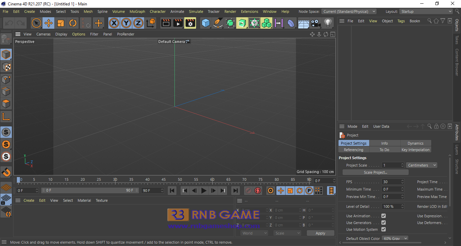Open the Node Space dropdown
461x246 pixels.
tap(349, 11)
